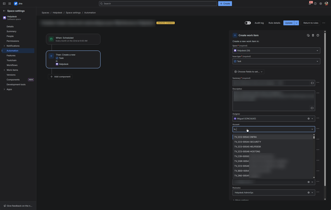
Task: Toggle the rule enabled switch
Action: click(x=248, y=23)
